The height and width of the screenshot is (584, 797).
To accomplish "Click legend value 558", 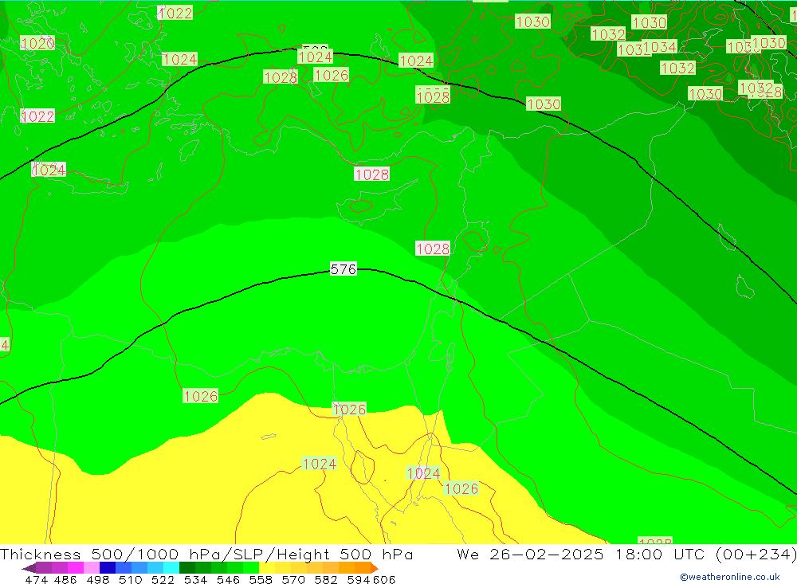I will point(261,579).
